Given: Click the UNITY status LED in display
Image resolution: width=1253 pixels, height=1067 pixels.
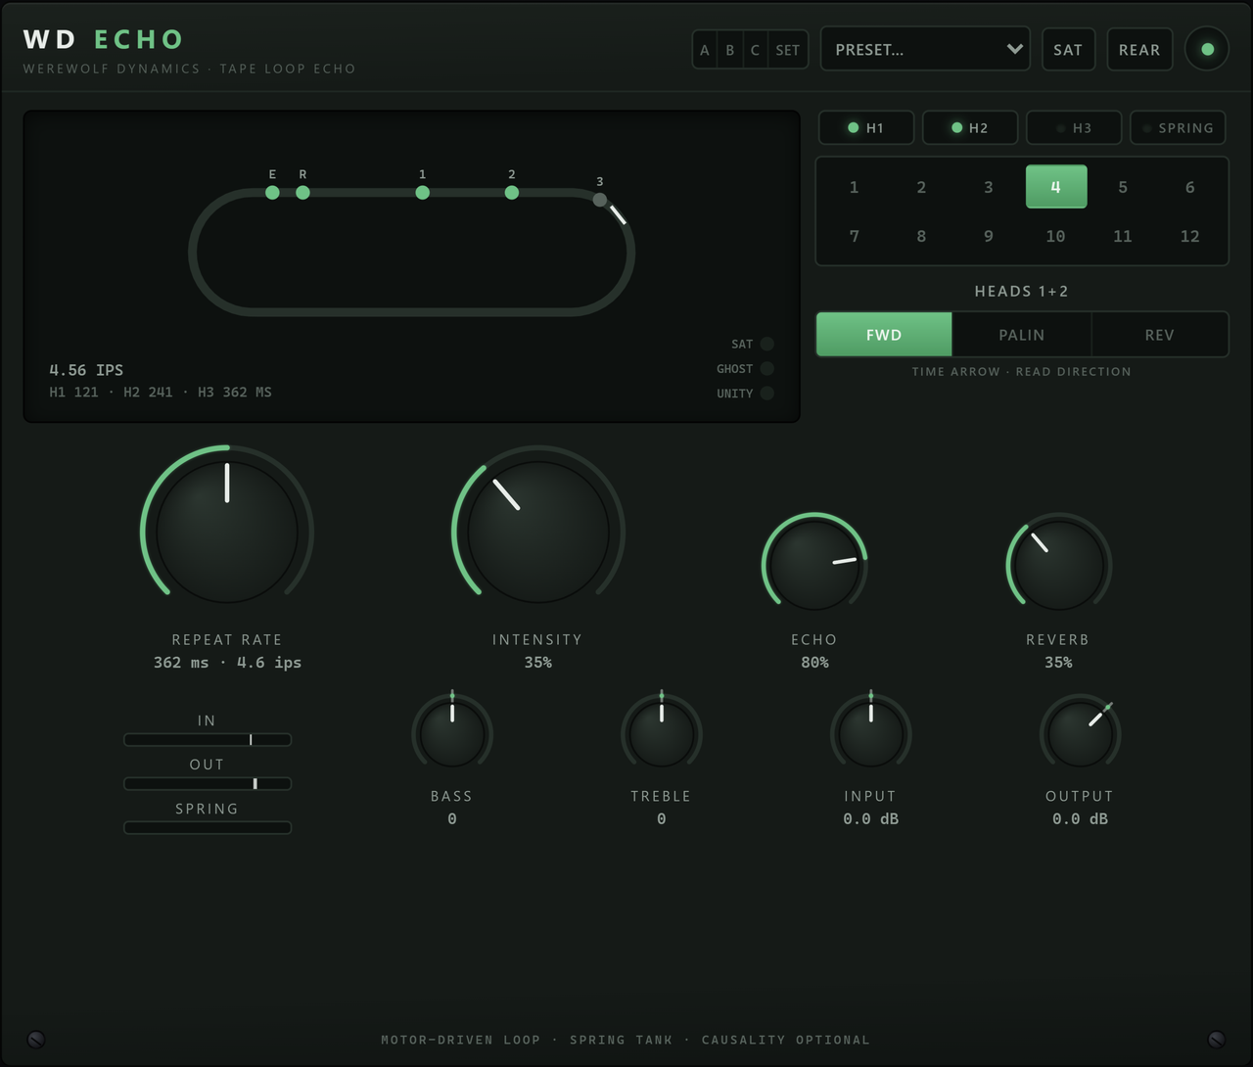Looking at the screenshot, I should point(766,393).
